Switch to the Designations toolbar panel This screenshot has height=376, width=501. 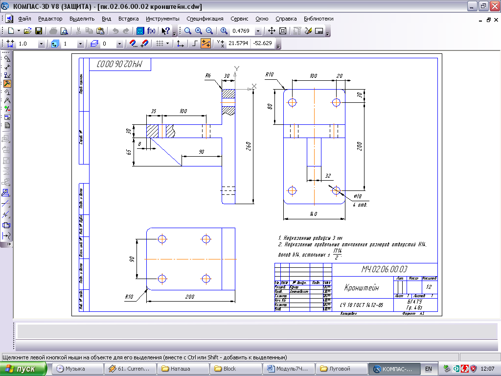pyautogui.click(x=7, y=75)
